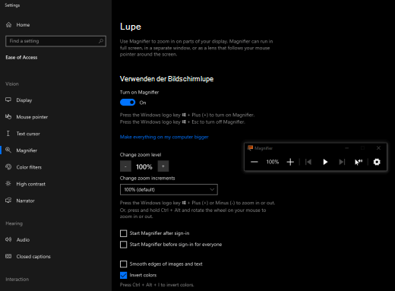Image resolution: width=395 pixels, height=291 pixels.
Task: Click the Vision section label
Action: point(12,84)
